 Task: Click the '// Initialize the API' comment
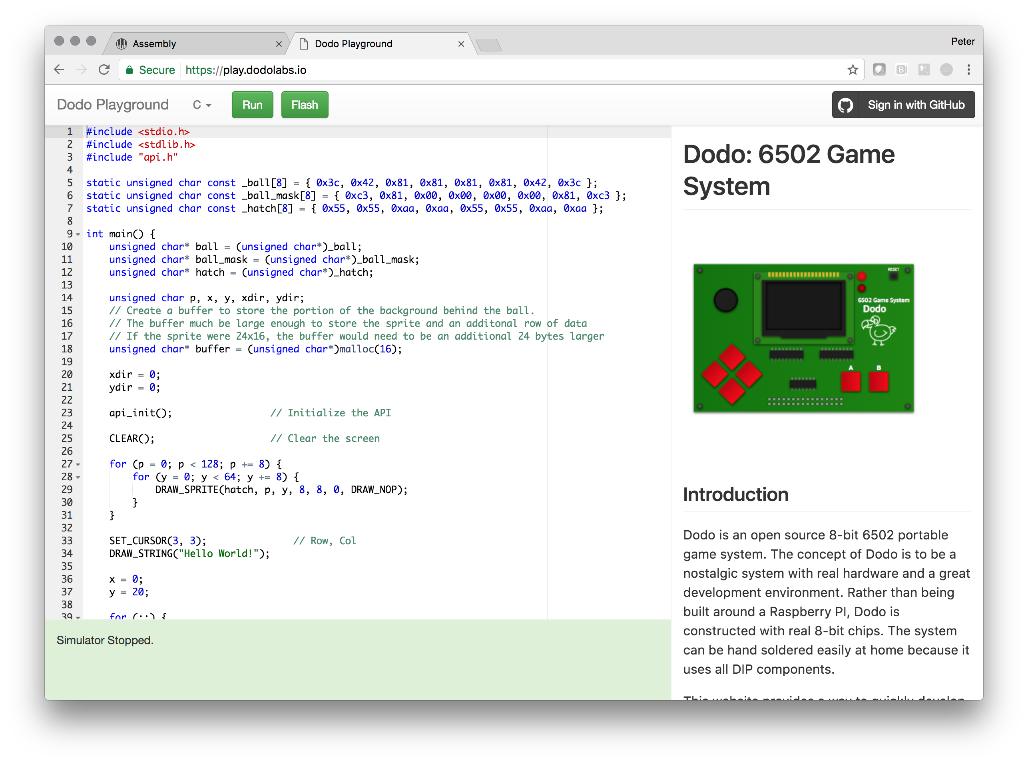(x=331, y=413)
